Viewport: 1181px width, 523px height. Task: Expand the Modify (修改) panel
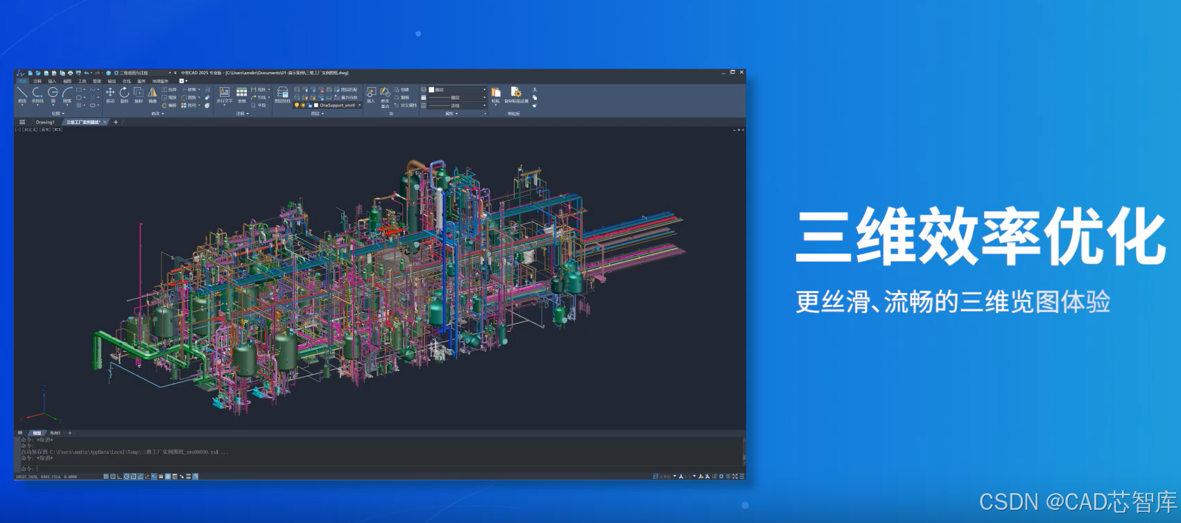(157, 114)
